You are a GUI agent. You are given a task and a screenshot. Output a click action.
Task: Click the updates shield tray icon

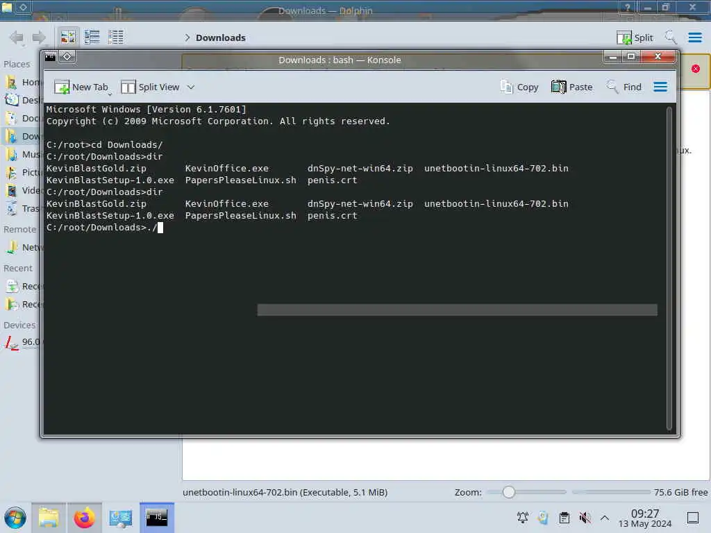tap(543, 518)
